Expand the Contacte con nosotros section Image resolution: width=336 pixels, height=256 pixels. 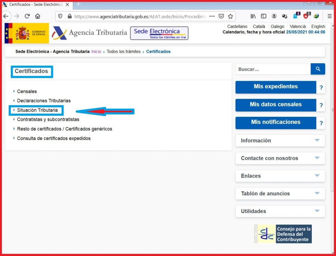tap(280, 158)
